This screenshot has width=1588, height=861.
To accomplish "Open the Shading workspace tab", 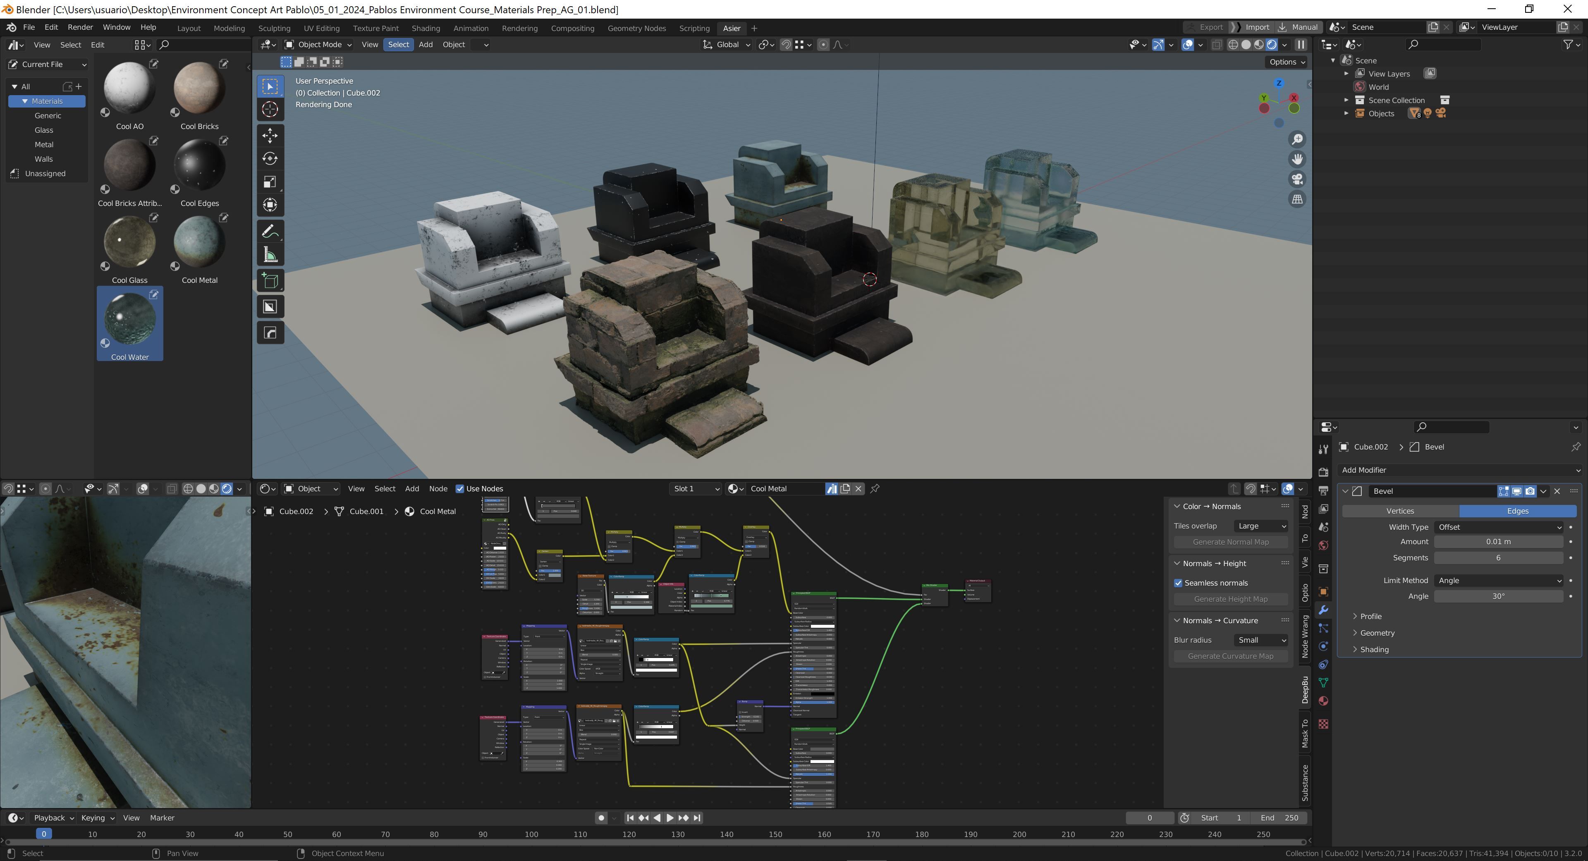I will 426,29.
